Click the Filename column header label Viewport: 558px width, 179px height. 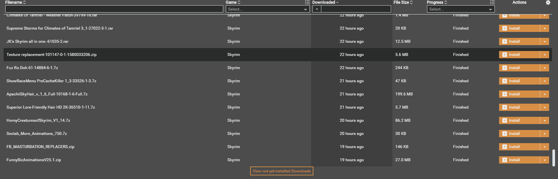pos(13,2)
